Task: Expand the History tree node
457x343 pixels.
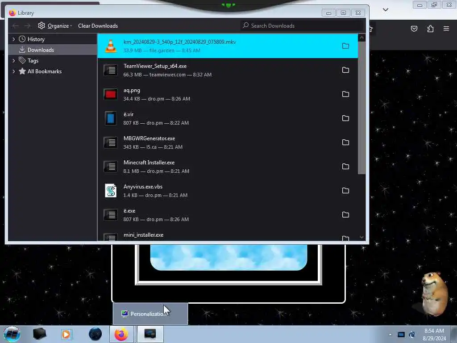Action: pyautogui.click(x=13, y=39)
